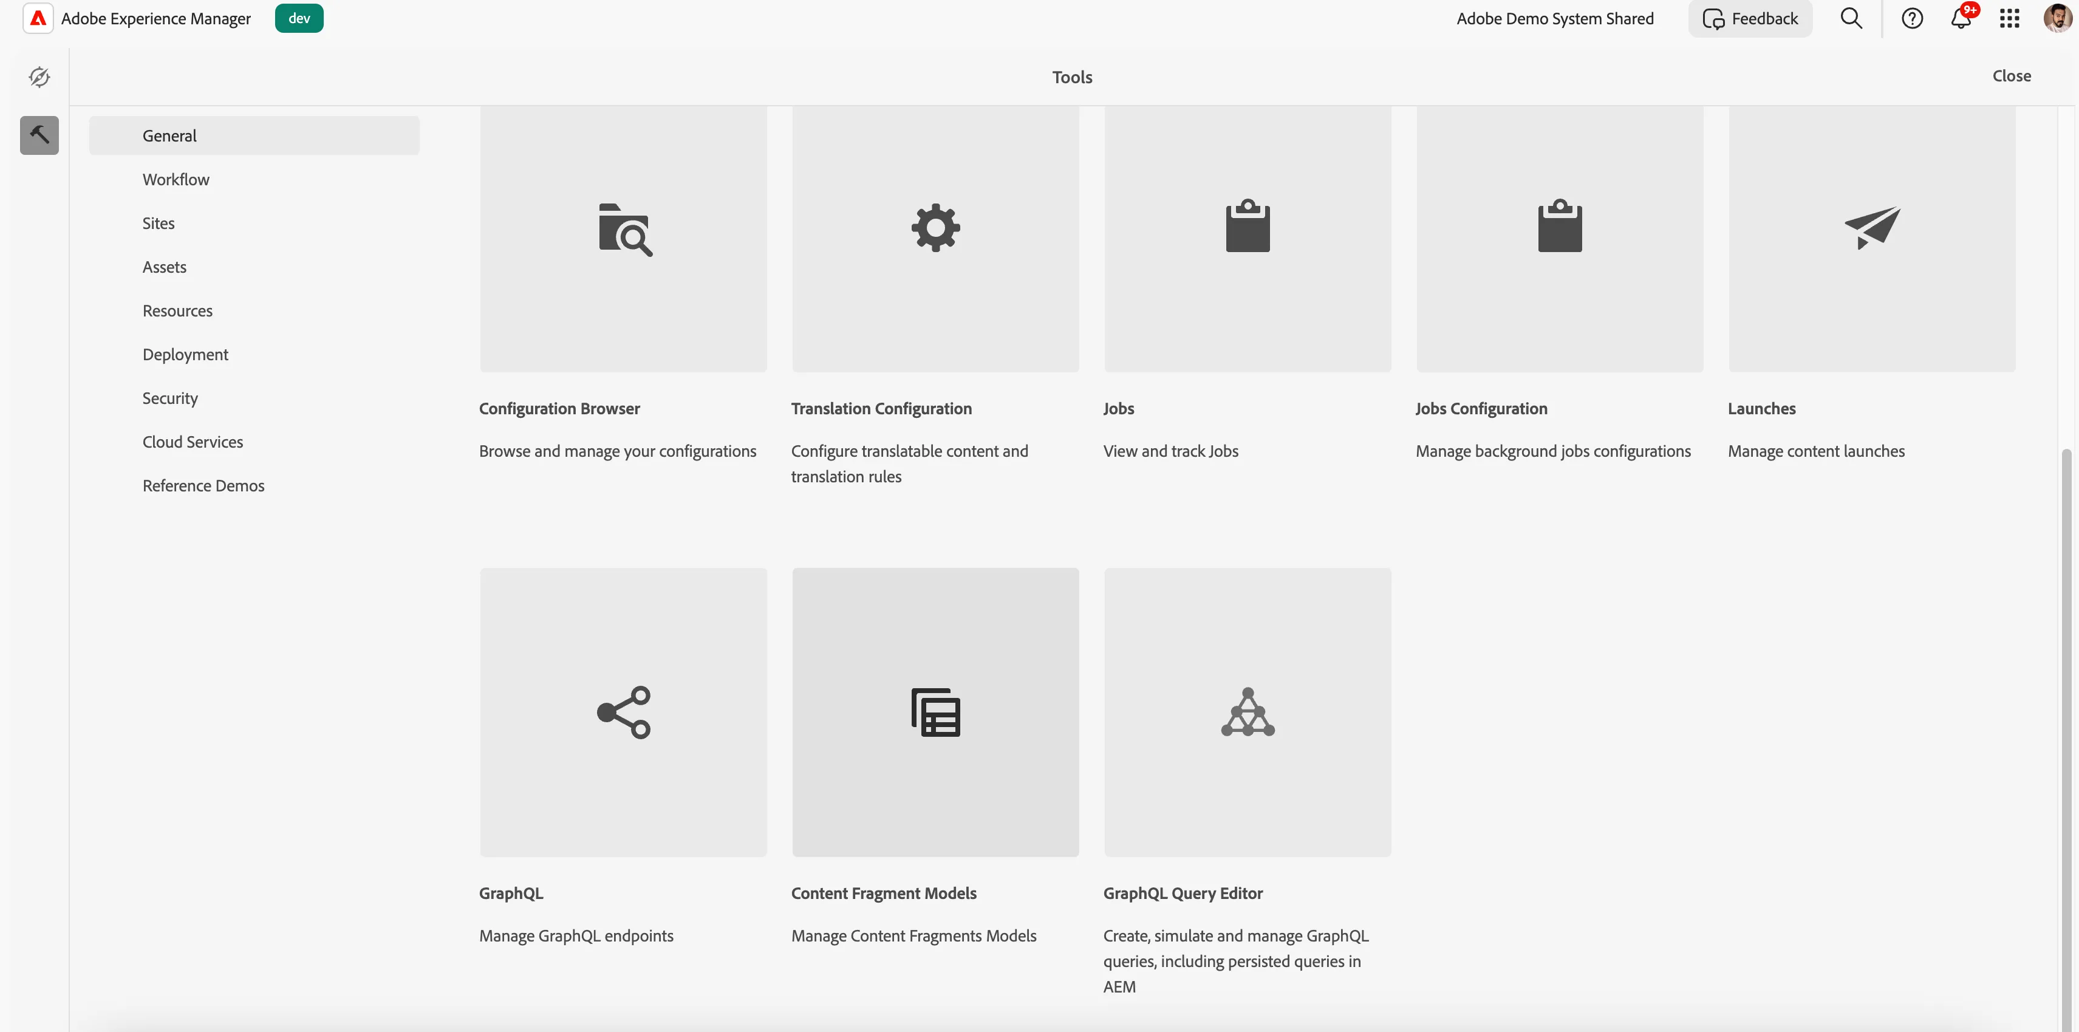The width and height of the screenshot is (2079, 1032).
Task: Click the Adobe Experience Manager title
Action: tap(155, 19)
